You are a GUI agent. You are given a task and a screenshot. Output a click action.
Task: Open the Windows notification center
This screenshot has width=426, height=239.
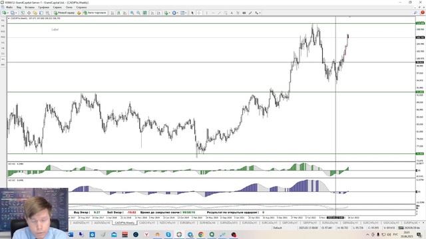[x=419, y=234]
